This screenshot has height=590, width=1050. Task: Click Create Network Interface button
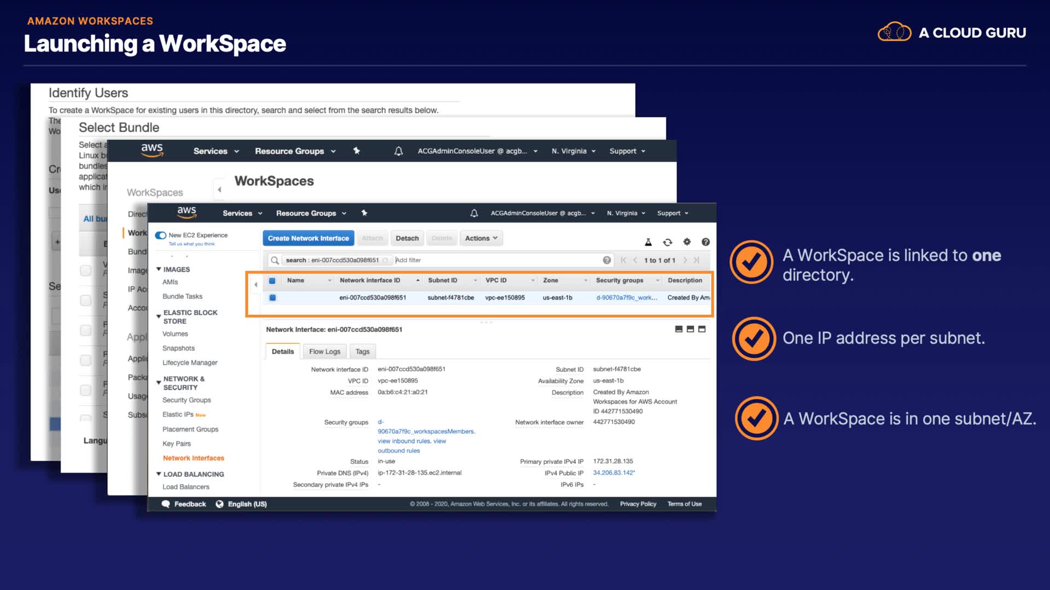click(x=308, y=238)
